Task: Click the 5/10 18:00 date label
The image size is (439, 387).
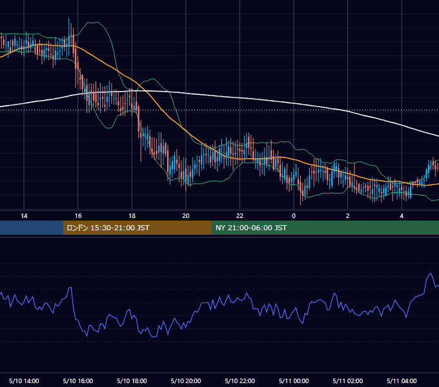Action: (x=132, y=381)
